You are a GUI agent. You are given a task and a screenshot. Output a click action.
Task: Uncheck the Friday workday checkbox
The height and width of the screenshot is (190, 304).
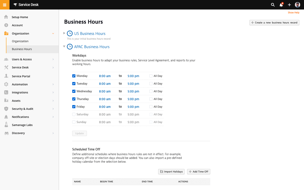74,107
